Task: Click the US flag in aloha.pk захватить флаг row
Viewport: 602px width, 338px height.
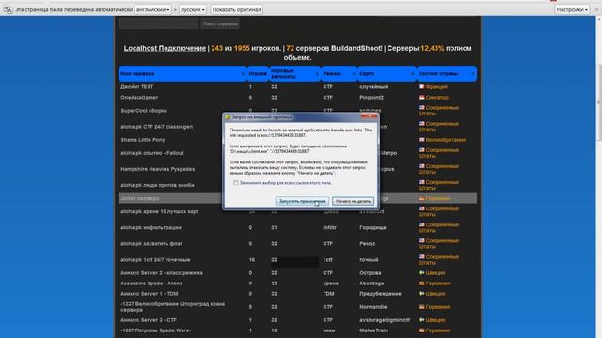Action: (x=421, y=241)
